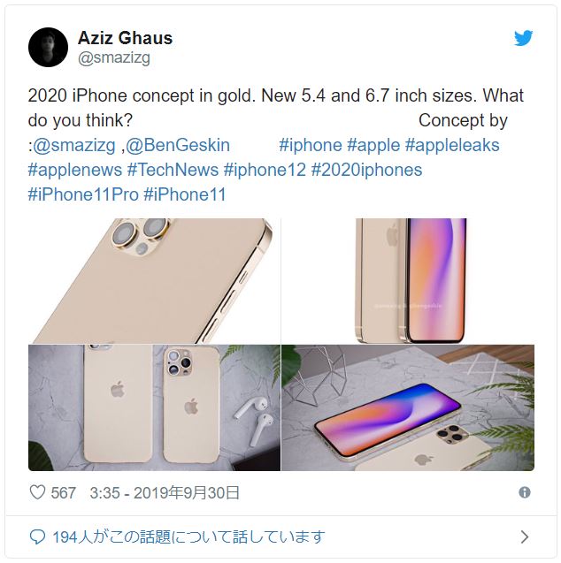View the side-profile iPhone image with gradient screen
The width and height of the screenshot is (561, 563).
tap(408, 281)
